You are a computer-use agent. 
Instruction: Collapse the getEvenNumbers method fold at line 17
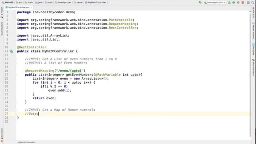pos(16,75)
